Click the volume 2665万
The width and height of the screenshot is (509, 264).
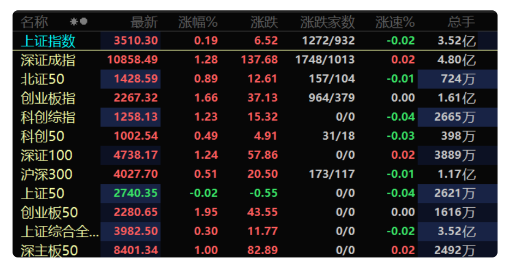(x=455, y=117)
